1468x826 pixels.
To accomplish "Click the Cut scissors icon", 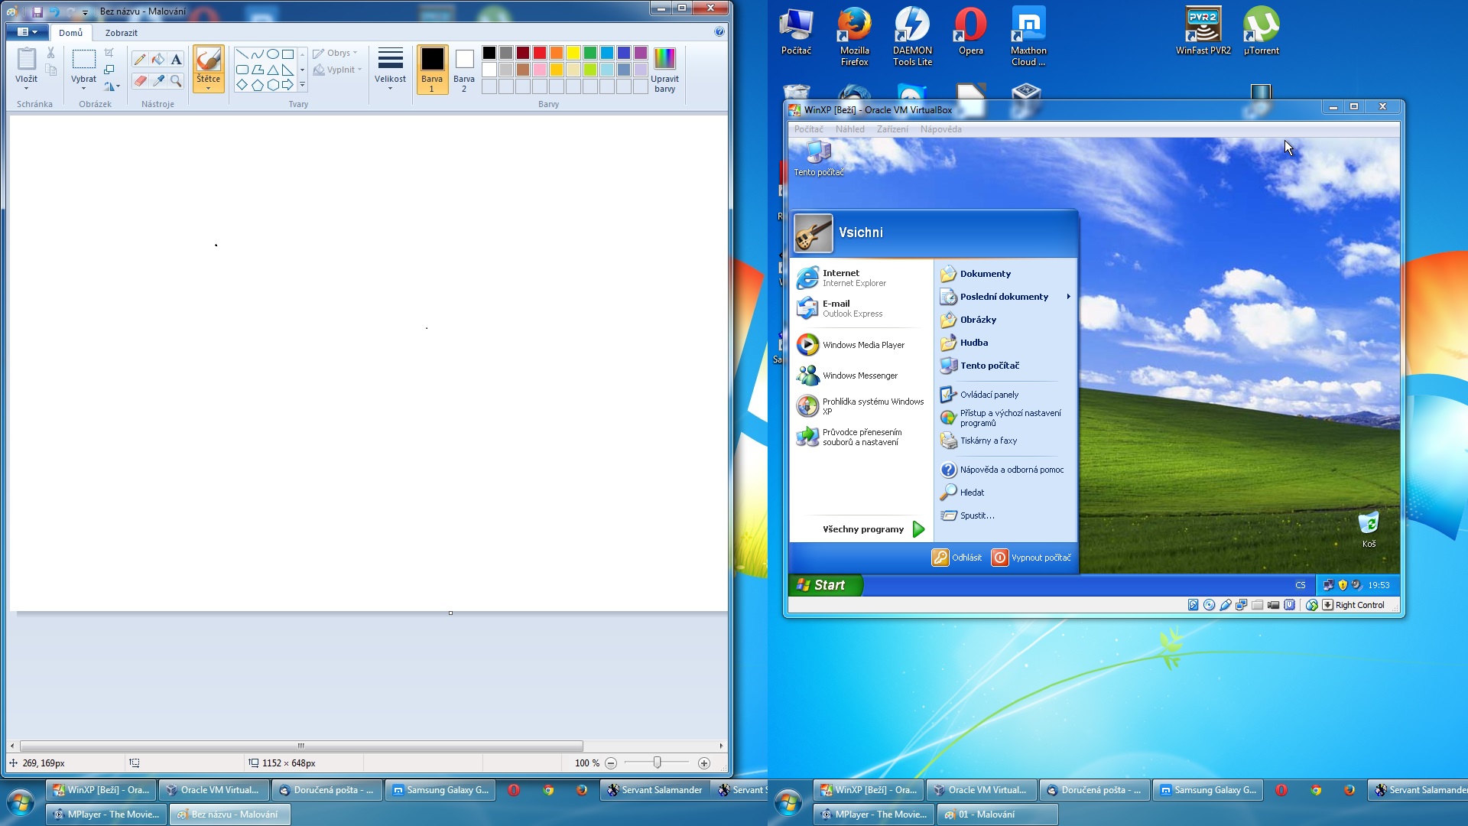I will click(x=50, y=53).
